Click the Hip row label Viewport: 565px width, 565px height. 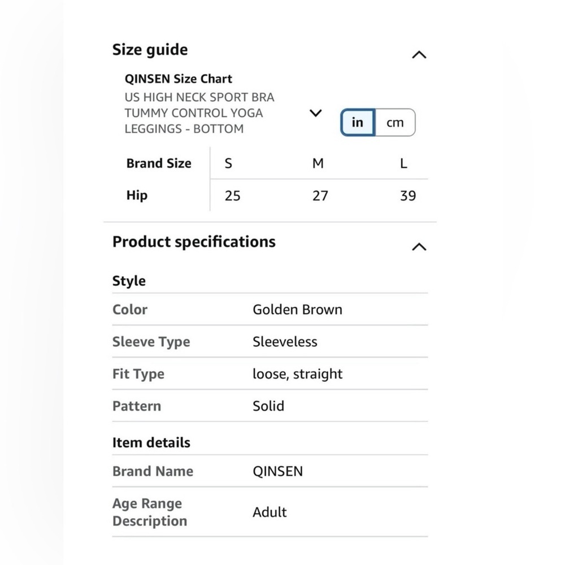click(x=137, y=195)
